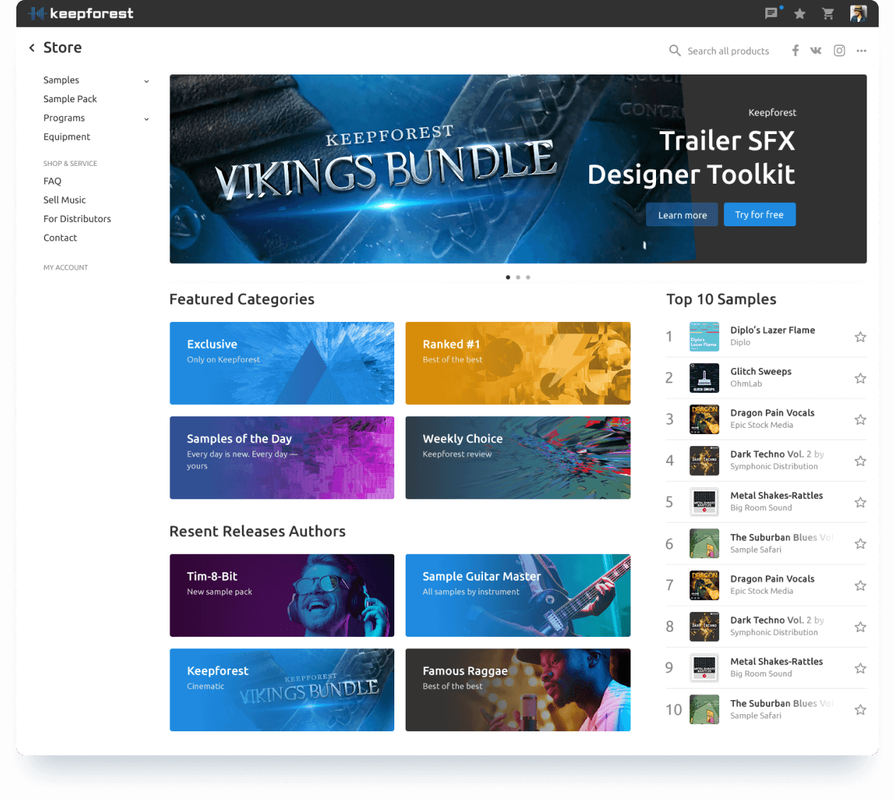Click the search magnifier icon
This screenshot has height=800, width=895.
click(x=675, y=50)
